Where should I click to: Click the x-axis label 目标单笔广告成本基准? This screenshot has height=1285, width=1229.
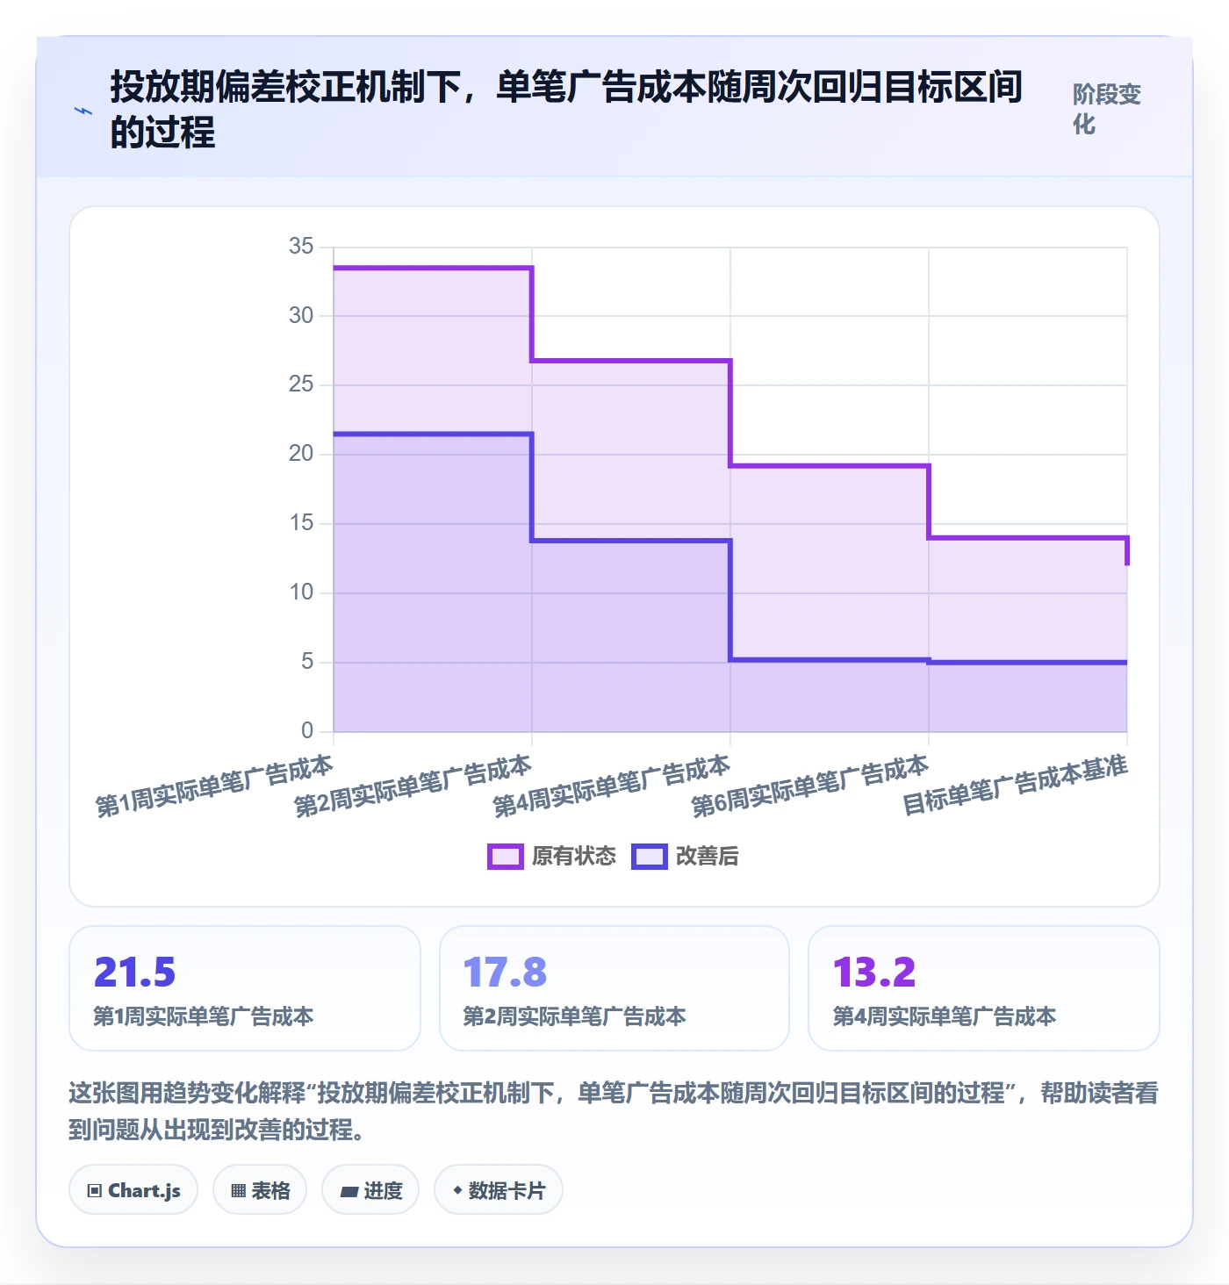tap(1016, 785)
